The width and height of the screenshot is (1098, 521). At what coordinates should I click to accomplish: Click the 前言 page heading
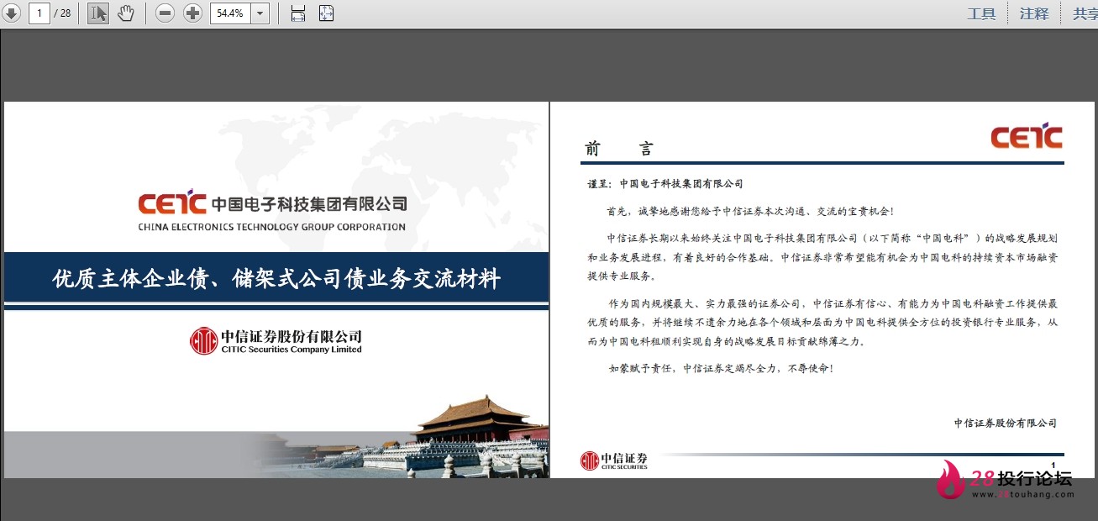click(x=619, y=149)
